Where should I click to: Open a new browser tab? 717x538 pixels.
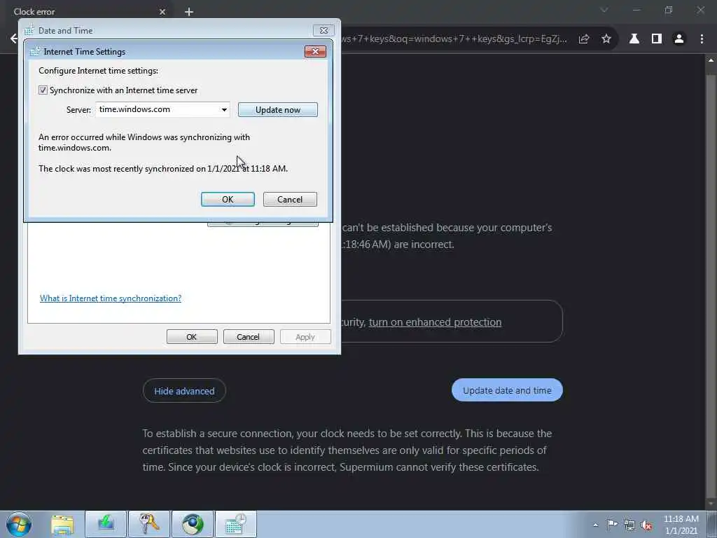click(189, 12)
